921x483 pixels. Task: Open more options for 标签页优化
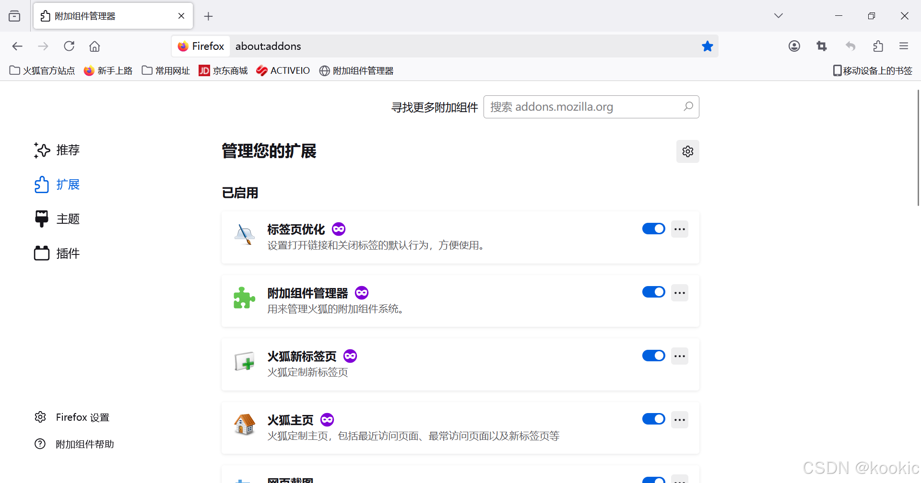point(680,229)
